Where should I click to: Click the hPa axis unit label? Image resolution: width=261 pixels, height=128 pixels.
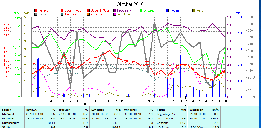[x=16, y=13]
